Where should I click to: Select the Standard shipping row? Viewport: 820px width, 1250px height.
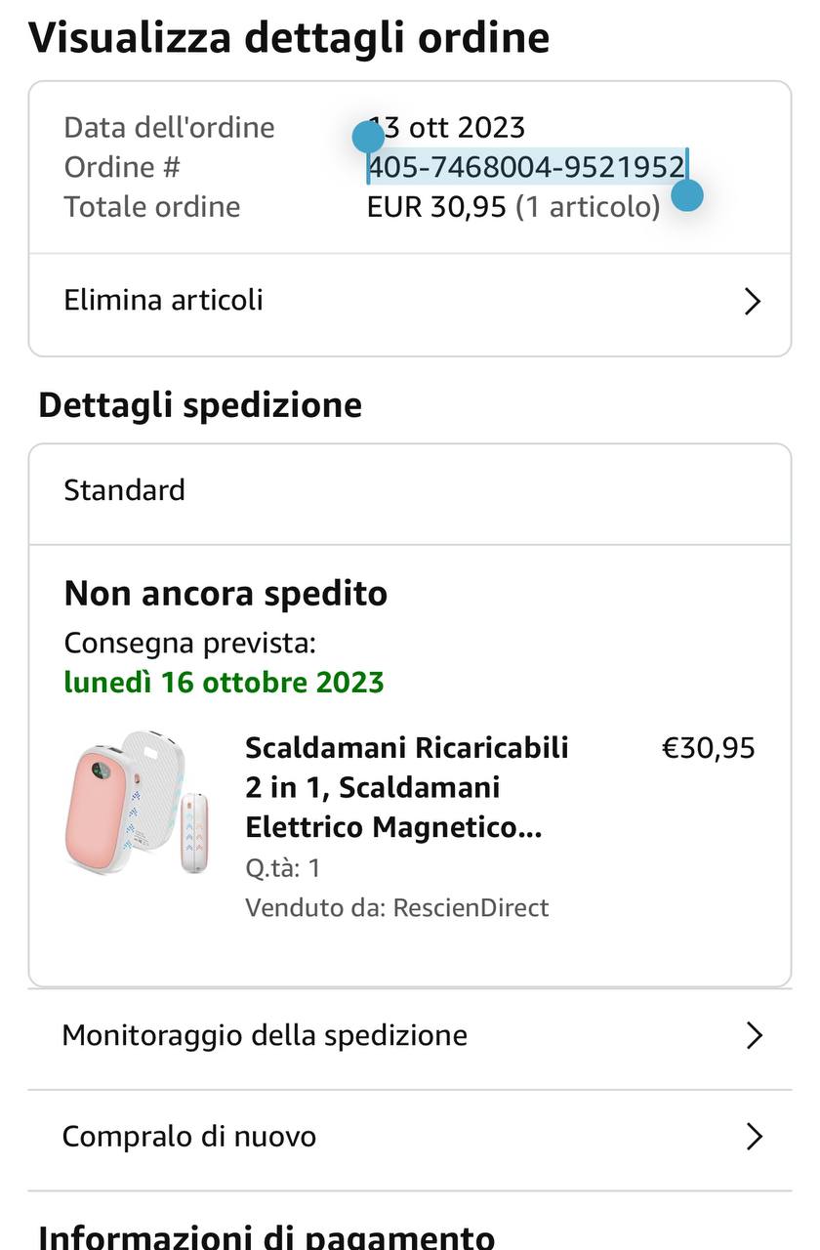coord(125,490)
